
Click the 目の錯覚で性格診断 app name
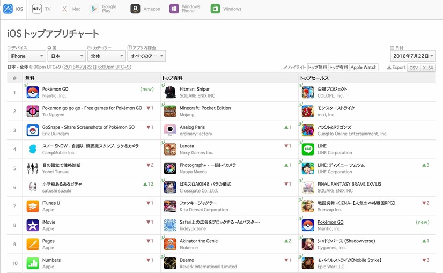coord(61,165)
